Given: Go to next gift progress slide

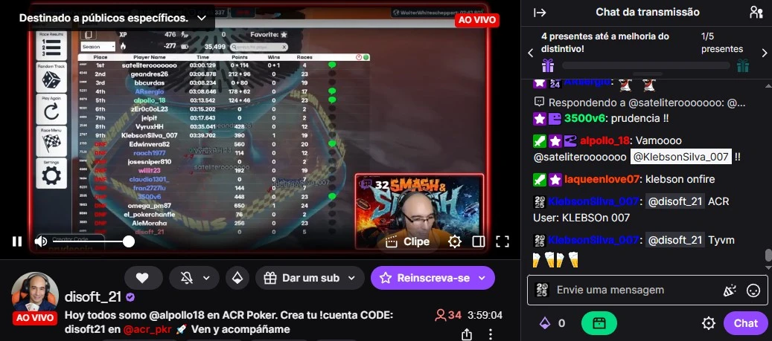Looking at the screenshot, I should (x=764, y=53).
